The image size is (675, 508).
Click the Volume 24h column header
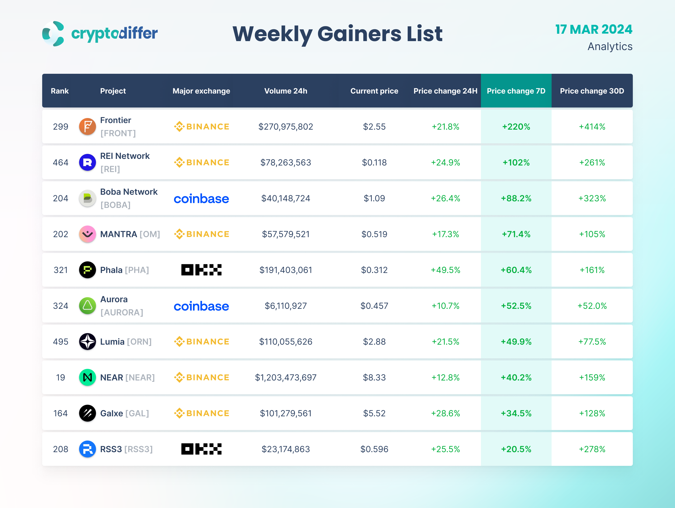(286, 91)
